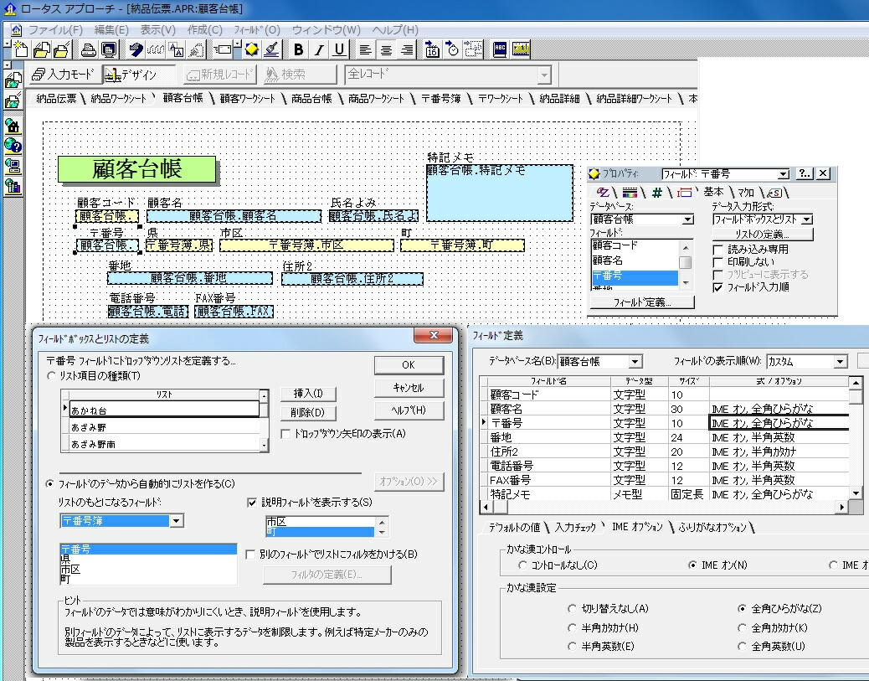Open the 入力チェック tab
Screen dimensions: 869x681
[x=575, y=528]
